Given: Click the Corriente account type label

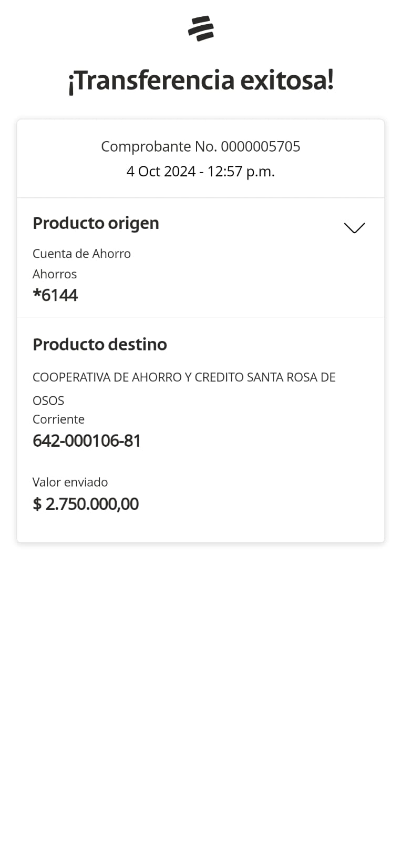Looking at the screenshot, I should coord(58,419).
